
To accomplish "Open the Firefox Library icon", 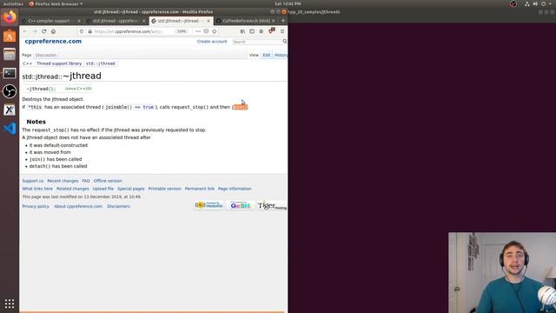I will click(242, 31).
